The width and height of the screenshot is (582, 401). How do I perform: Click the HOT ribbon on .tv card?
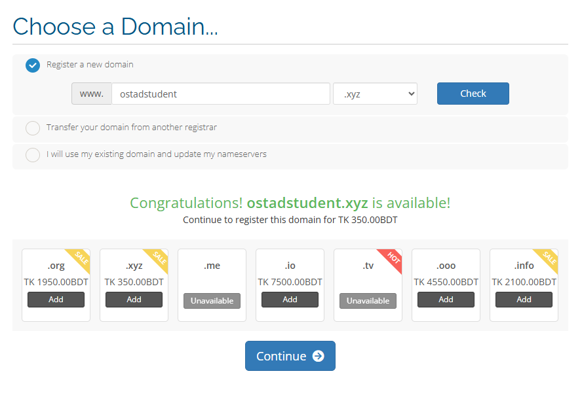393,258
